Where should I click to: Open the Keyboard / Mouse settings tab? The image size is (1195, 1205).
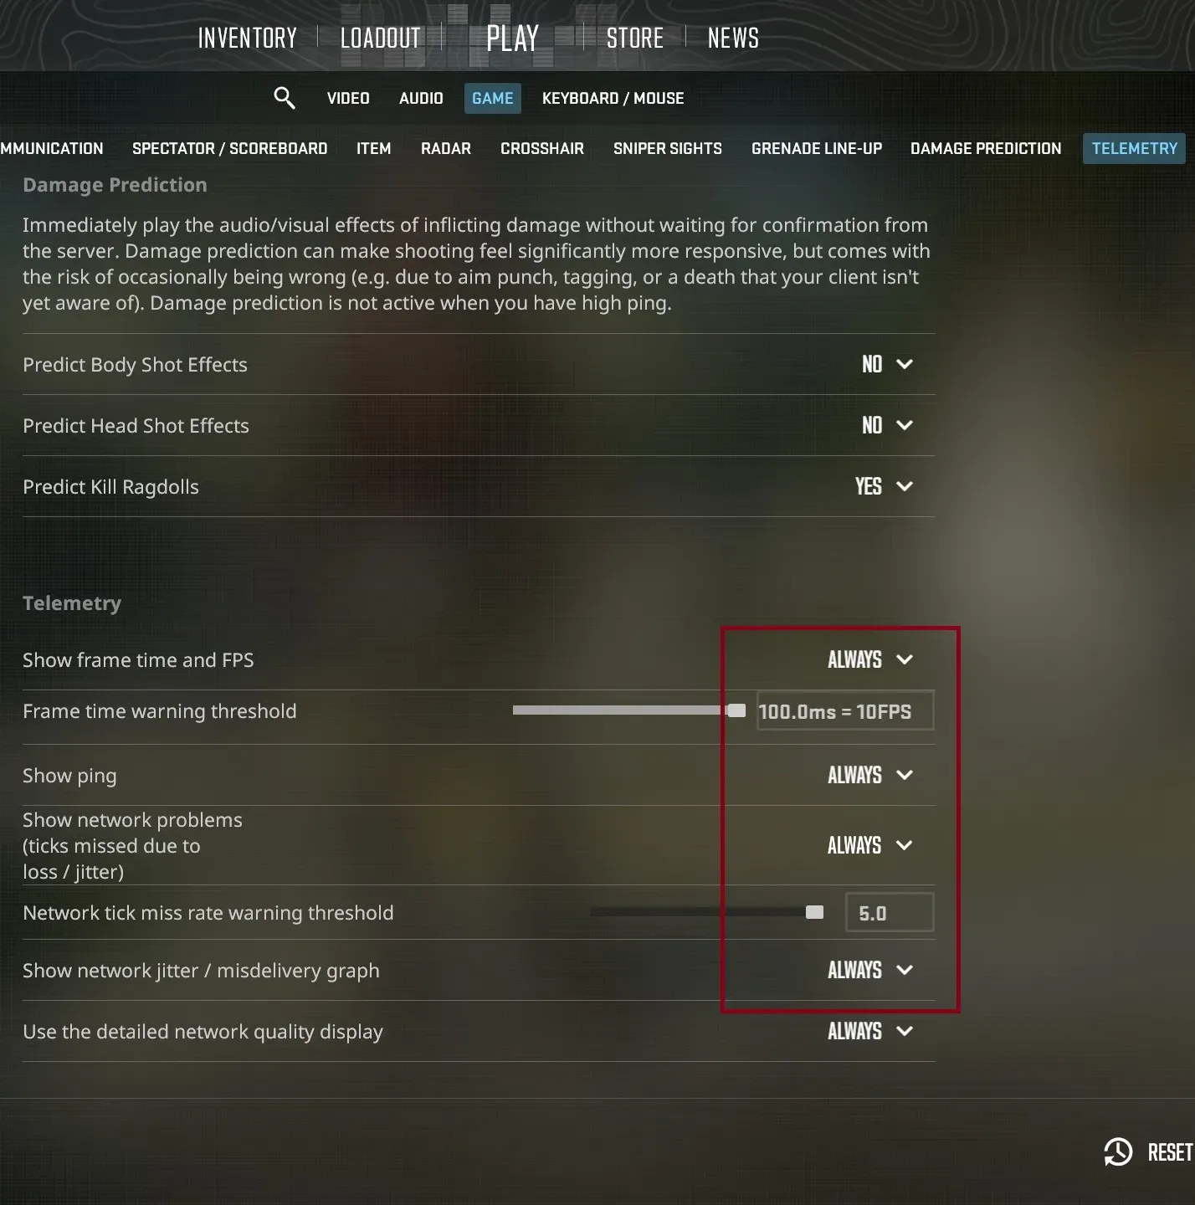613,98
